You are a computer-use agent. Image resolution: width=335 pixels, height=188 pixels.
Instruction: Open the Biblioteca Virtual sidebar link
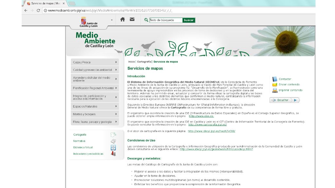tap(83, 148)
